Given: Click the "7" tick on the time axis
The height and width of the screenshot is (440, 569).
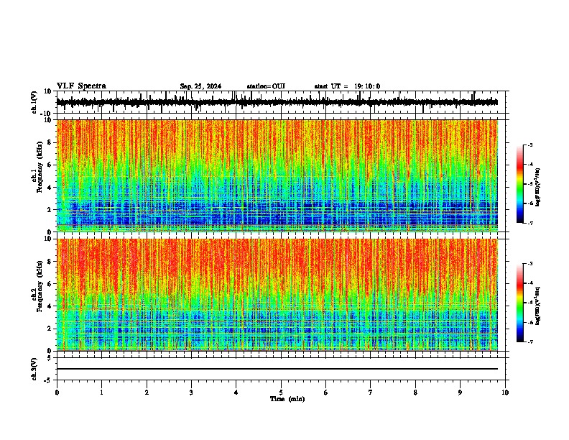Looking at the screenshot, I should (x=371, y=393).
